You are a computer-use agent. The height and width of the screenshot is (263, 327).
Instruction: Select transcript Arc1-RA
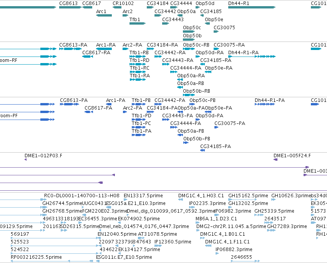point(106,45)
